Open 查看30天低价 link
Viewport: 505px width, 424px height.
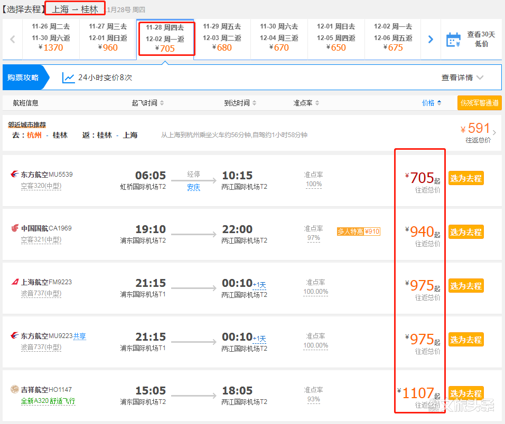click(481, 39)
